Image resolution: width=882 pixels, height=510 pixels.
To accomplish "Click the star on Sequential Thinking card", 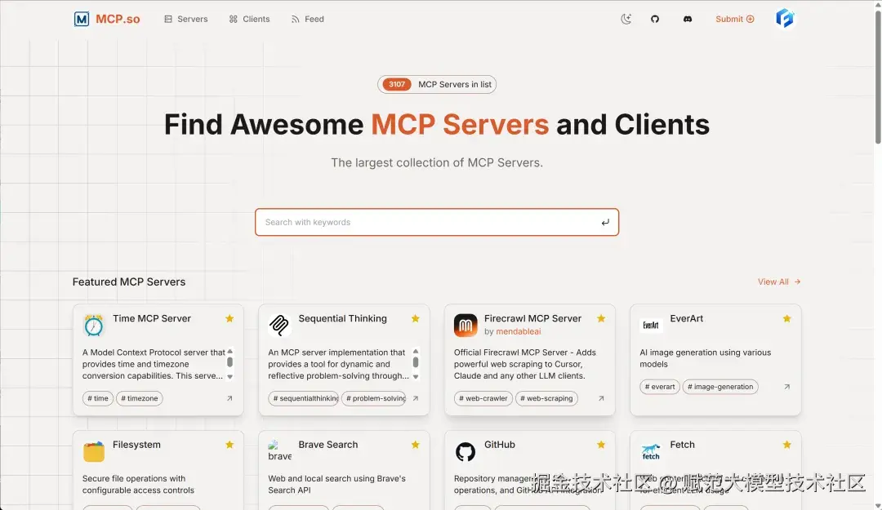I will 415,319.
